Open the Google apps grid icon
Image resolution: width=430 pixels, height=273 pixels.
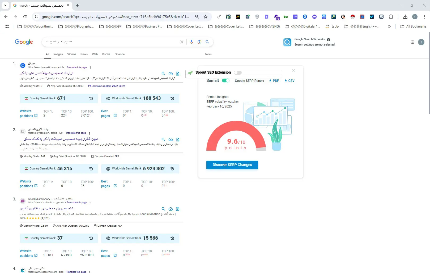click(x=412, y=42)
